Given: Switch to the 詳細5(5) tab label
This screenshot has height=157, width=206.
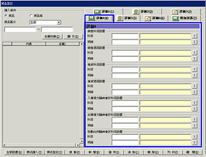Looking at the screenshot, I should (x=131, y=18).
